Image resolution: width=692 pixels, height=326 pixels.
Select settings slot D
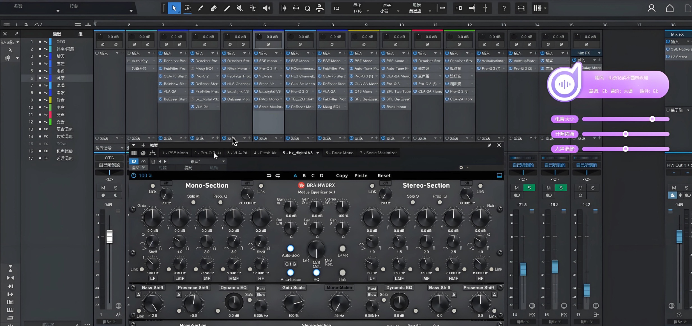322,176
